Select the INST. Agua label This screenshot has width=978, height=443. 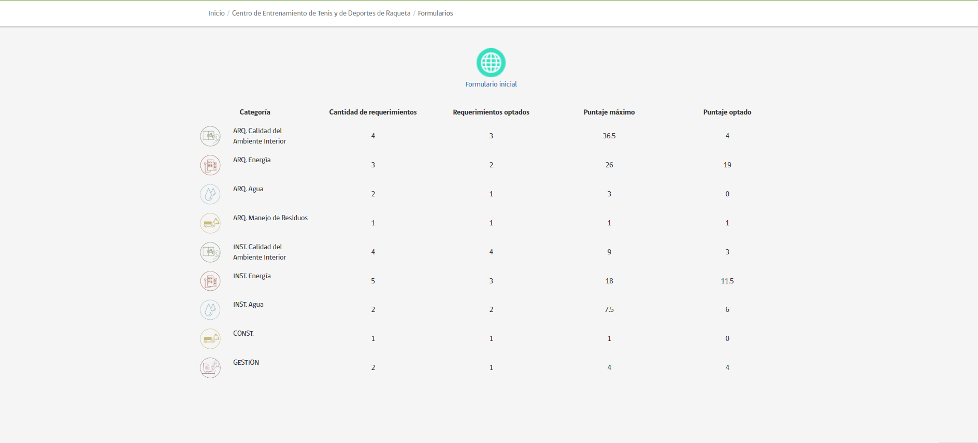click(x=248, y=304)
